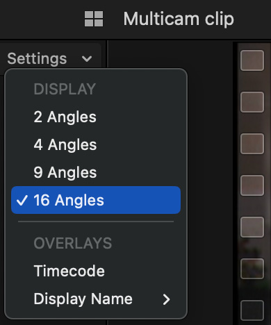Viewport: 271px width, 325px height.
Task: Open the Display Name submenu
Action: (x=96, y=299)
